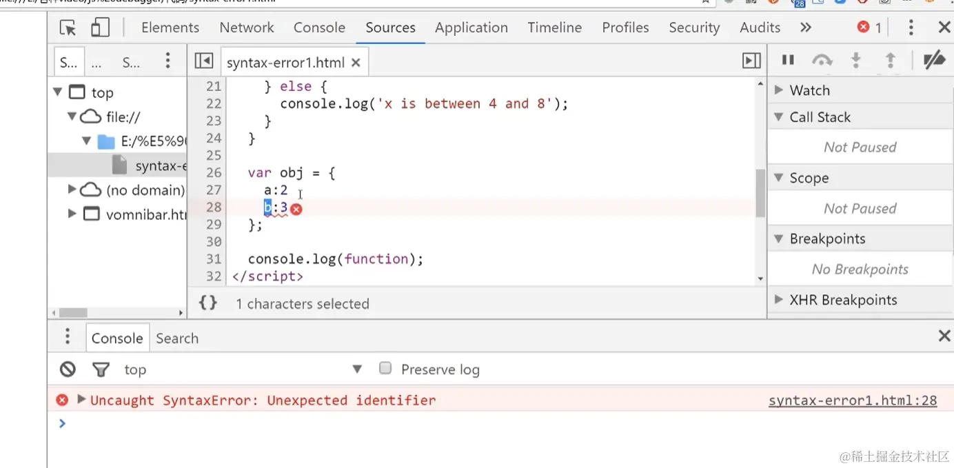Open the Profiles tab

[x=625, y=28]
